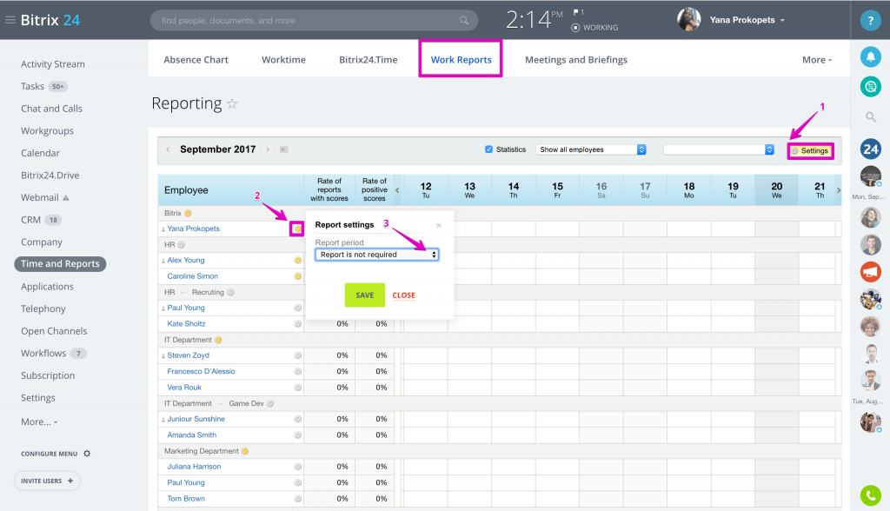The width and height of the screenshot is (890, 511).
Task: Open settings icon for Marketing Department
Action: click(244, 451)
